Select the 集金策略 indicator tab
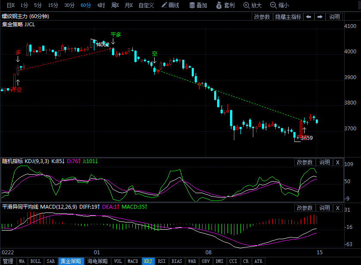The height and width of the screenshot is (265, 361). (x=71, y=261)
